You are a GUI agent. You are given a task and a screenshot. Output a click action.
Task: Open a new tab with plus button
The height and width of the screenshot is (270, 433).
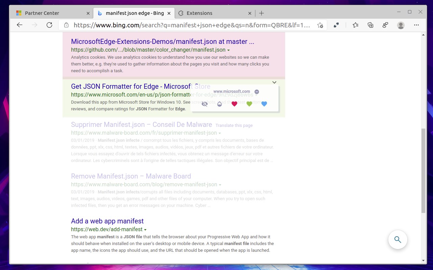click(x=261, y=13)
